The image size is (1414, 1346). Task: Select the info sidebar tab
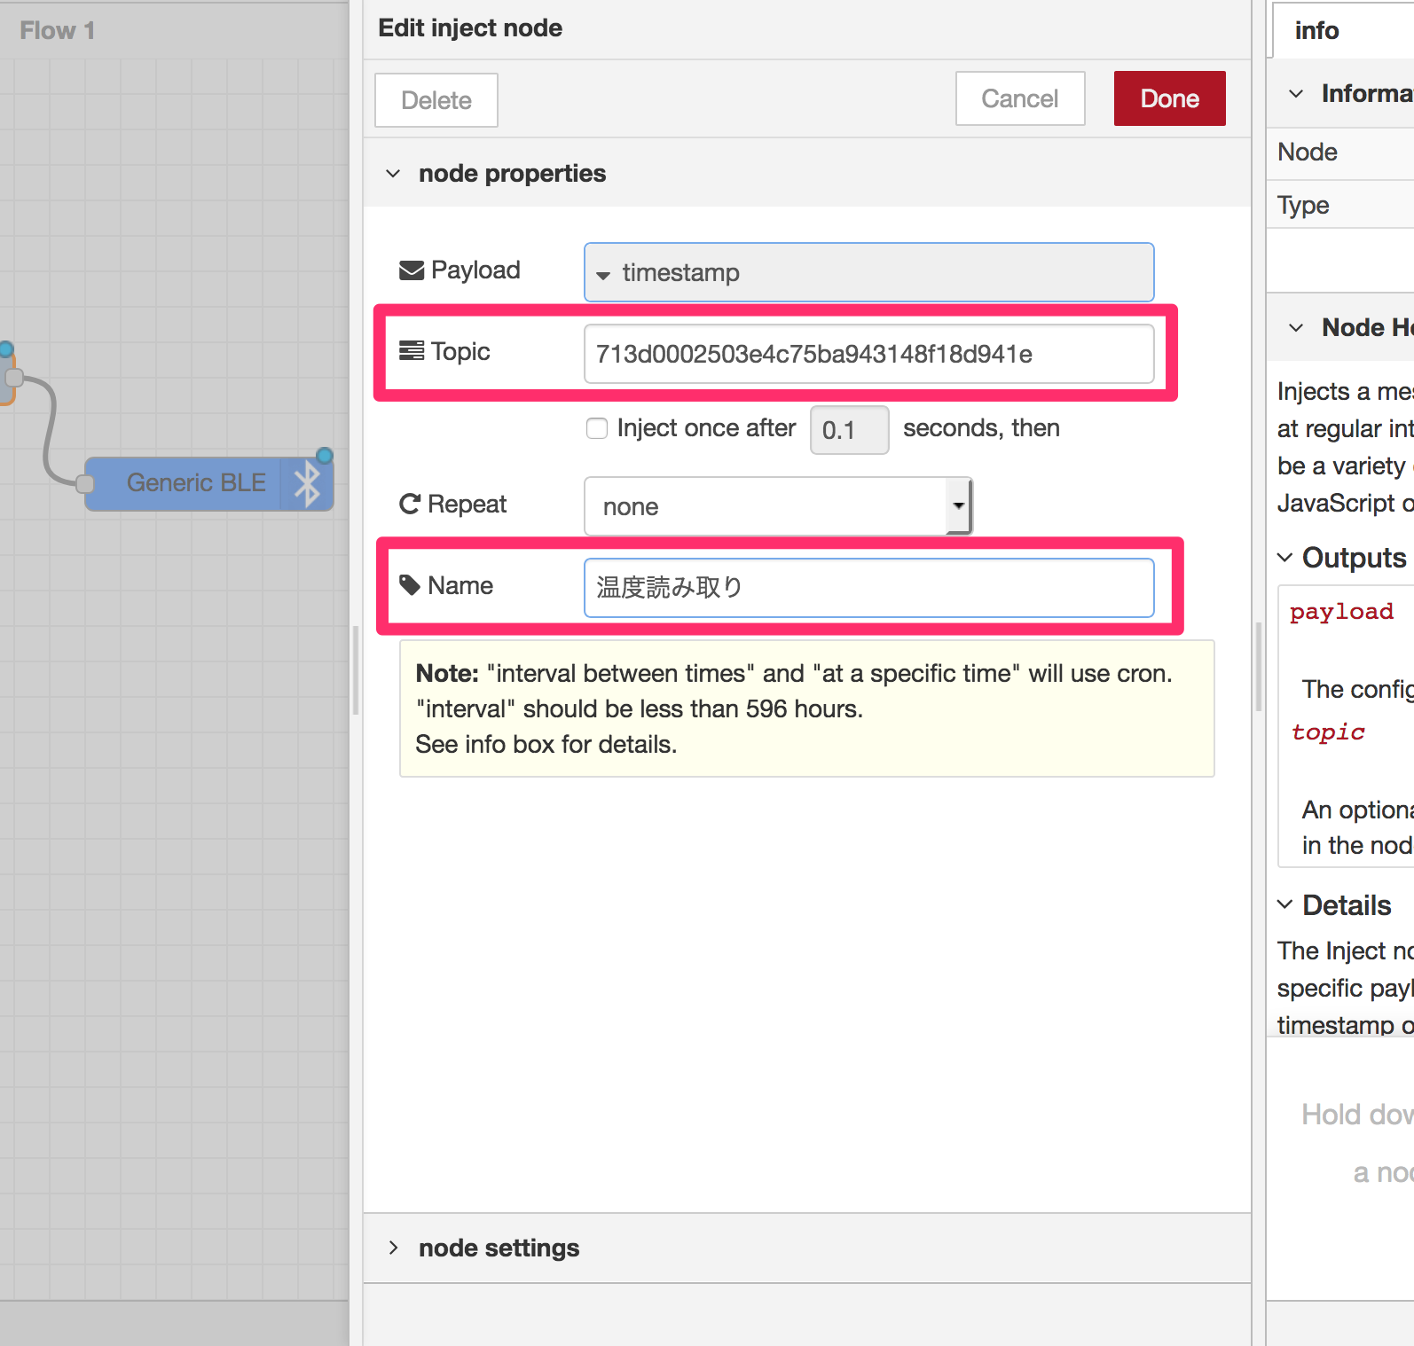pyautogui.click(x=1317, y=31)
